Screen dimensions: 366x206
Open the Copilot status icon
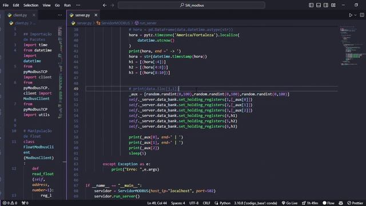click(341, 203)
